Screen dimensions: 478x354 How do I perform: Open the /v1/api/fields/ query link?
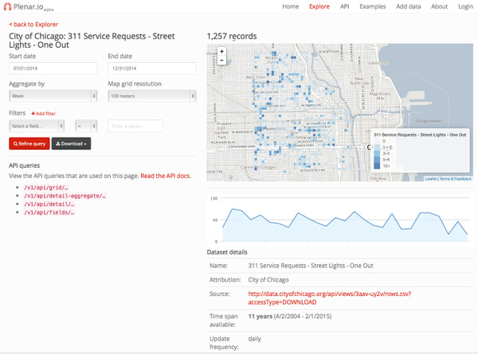[49, 212]
